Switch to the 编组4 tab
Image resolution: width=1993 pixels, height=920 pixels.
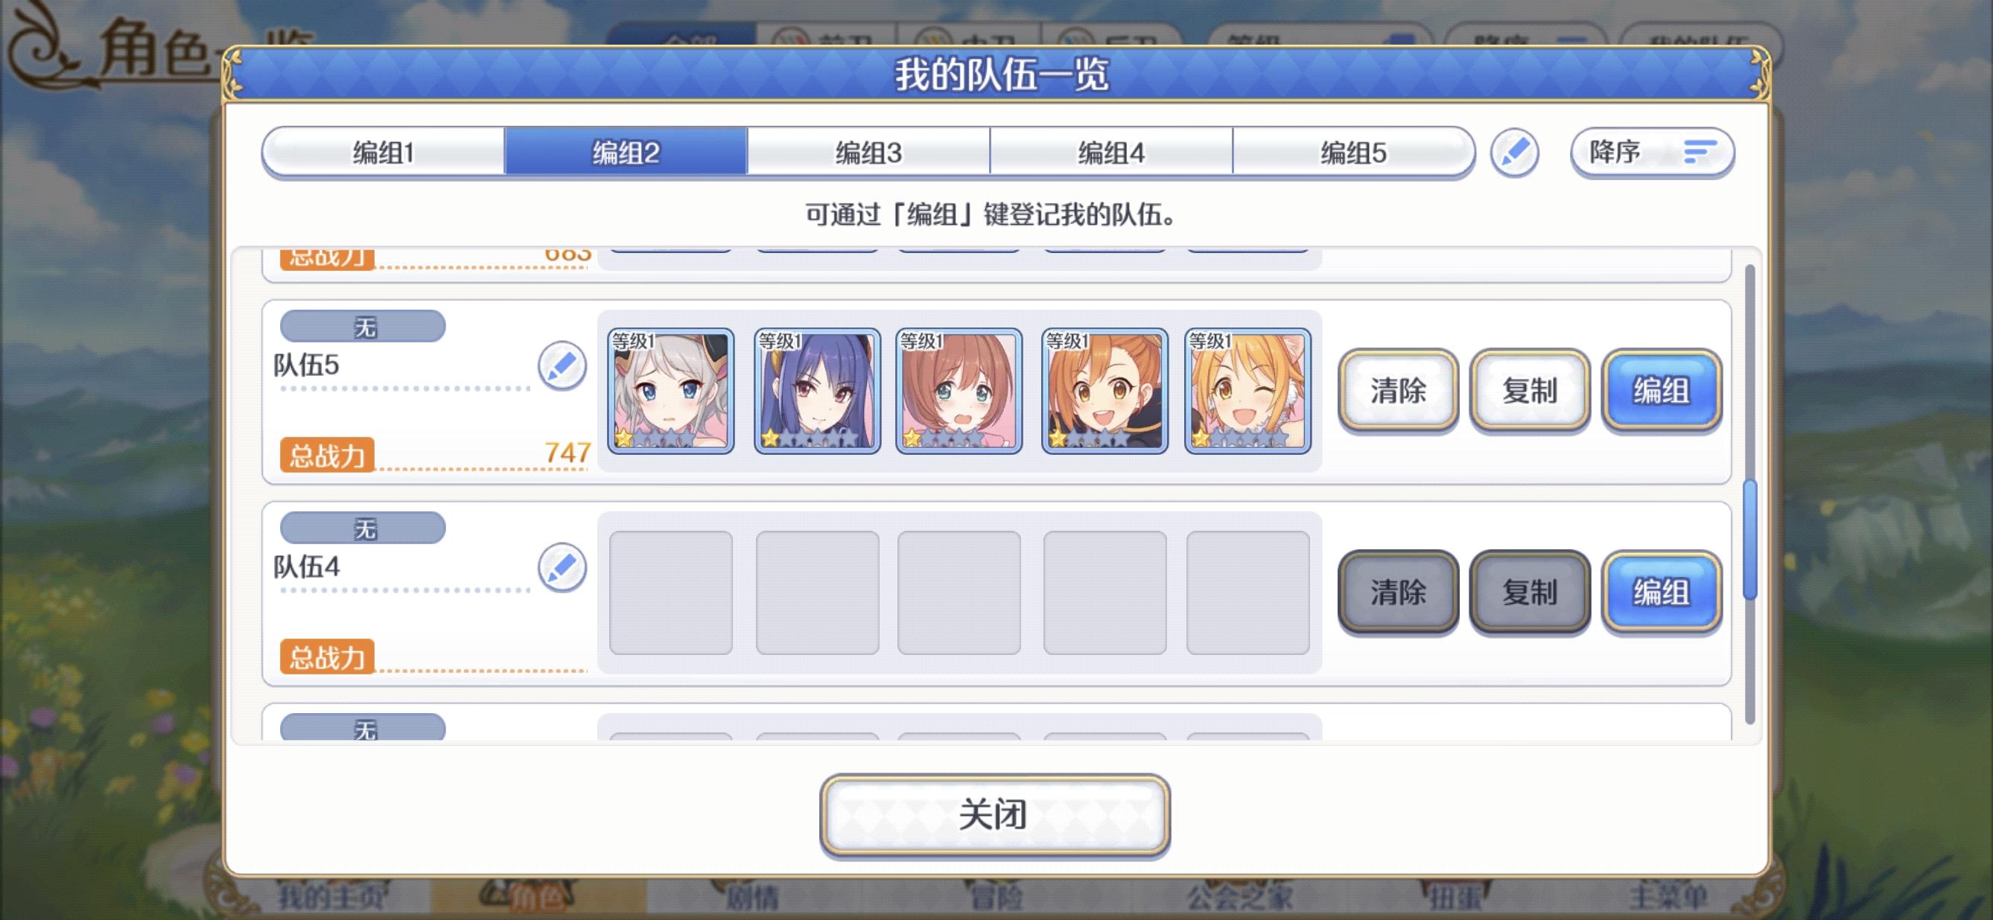click(1111, 153)
